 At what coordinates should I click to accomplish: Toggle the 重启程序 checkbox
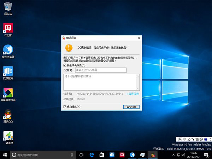(x=65, y=107)
